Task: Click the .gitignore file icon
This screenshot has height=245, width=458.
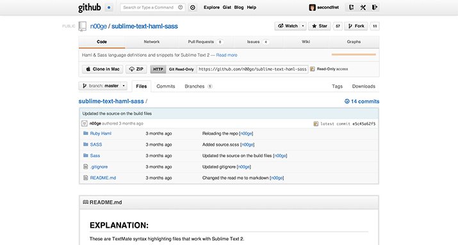Action: tap(86, 166)
